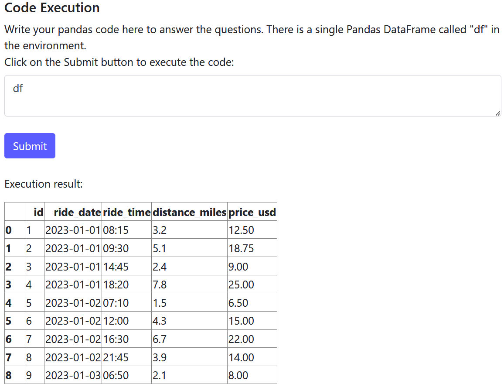Screen dimensions: 504x384
Task: Select the price_usd column header
Action: click(252, 212)
